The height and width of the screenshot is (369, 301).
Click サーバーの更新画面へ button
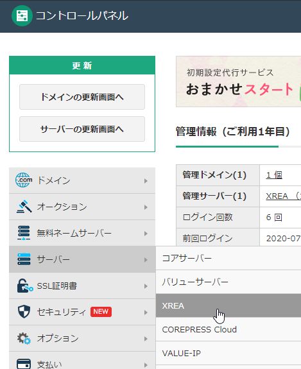click(82, 129)
